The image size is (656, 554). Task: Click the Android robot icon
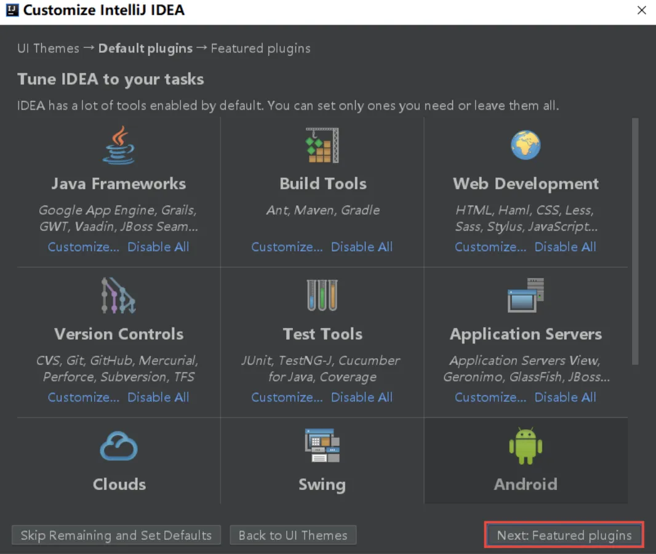[526, 446]
